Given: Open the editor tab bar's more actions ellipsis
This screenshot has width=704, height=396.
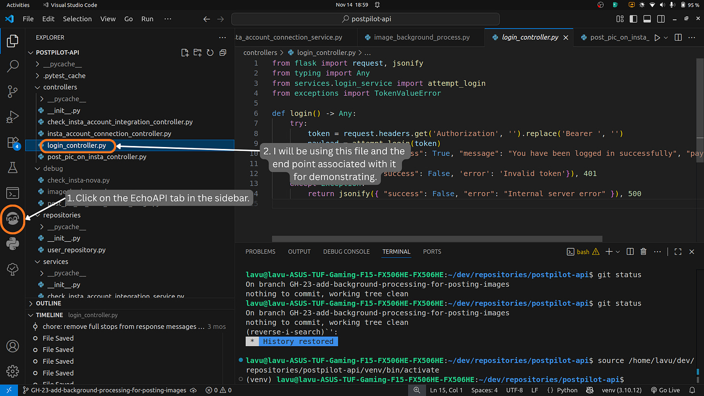Looking at the screenshot, I should [691, 37].
